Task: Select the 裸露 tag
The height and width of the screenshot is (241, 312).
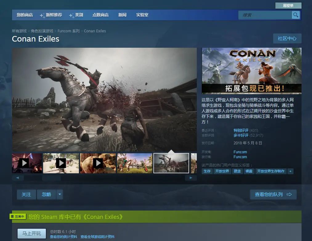Action: pyautogui.click(x=249, y=171)
